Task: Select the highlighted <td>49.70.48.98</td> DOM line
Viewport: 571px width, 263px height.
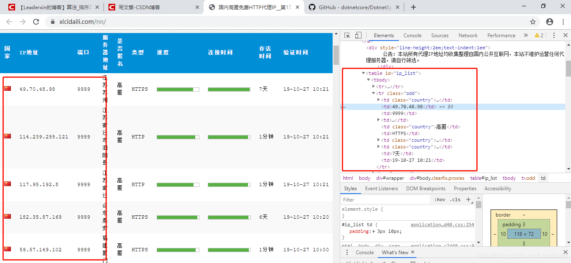Action: [x=452, y=107]
